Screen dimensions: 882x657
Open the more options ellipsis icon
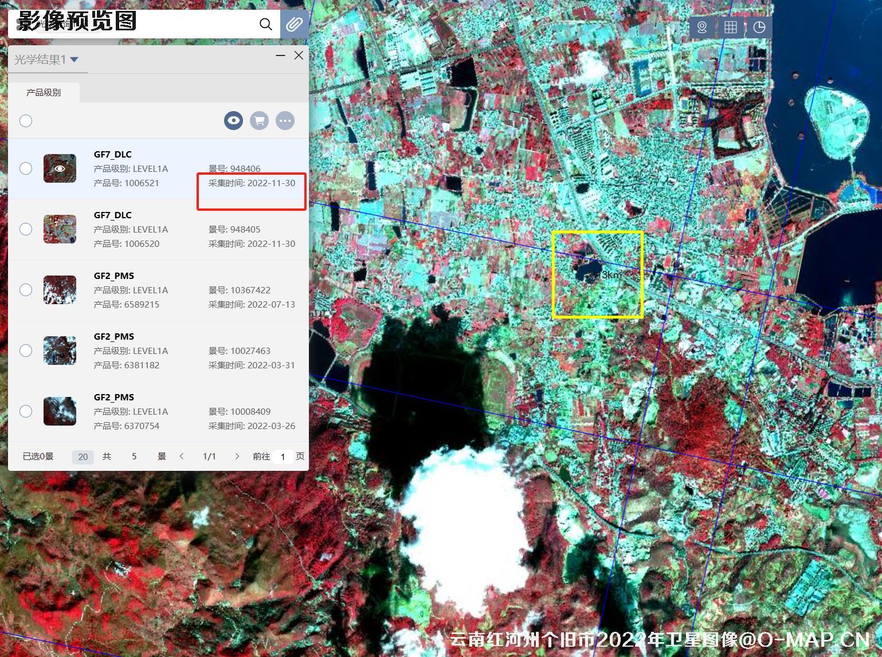pos(285,120)
